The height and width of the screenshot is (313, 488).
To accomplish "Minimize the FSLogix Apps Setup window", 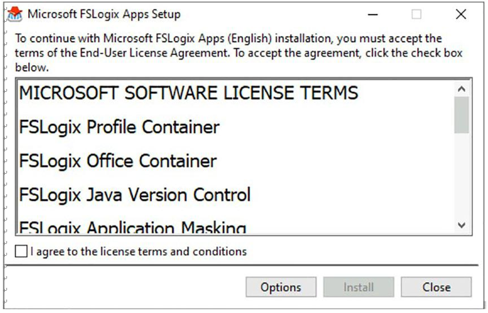I will tap(373, 14).
